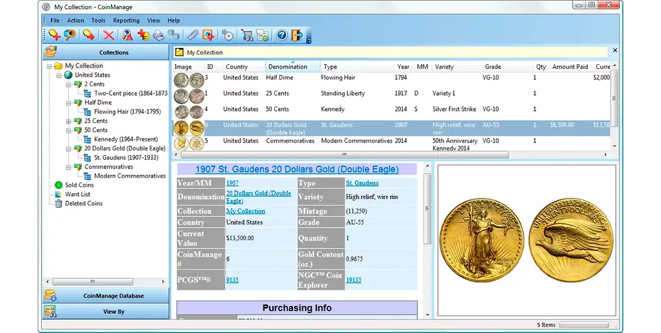This screenshot has height=333, width=661.
Task: Click the Find Coin magnifier toolbar icon
Action: click(70, 35)
